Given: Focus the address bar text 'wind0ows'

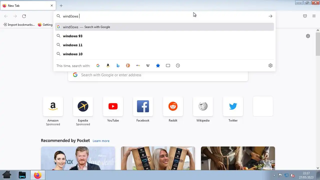Looking at the screenshot, I should (70, 16).
